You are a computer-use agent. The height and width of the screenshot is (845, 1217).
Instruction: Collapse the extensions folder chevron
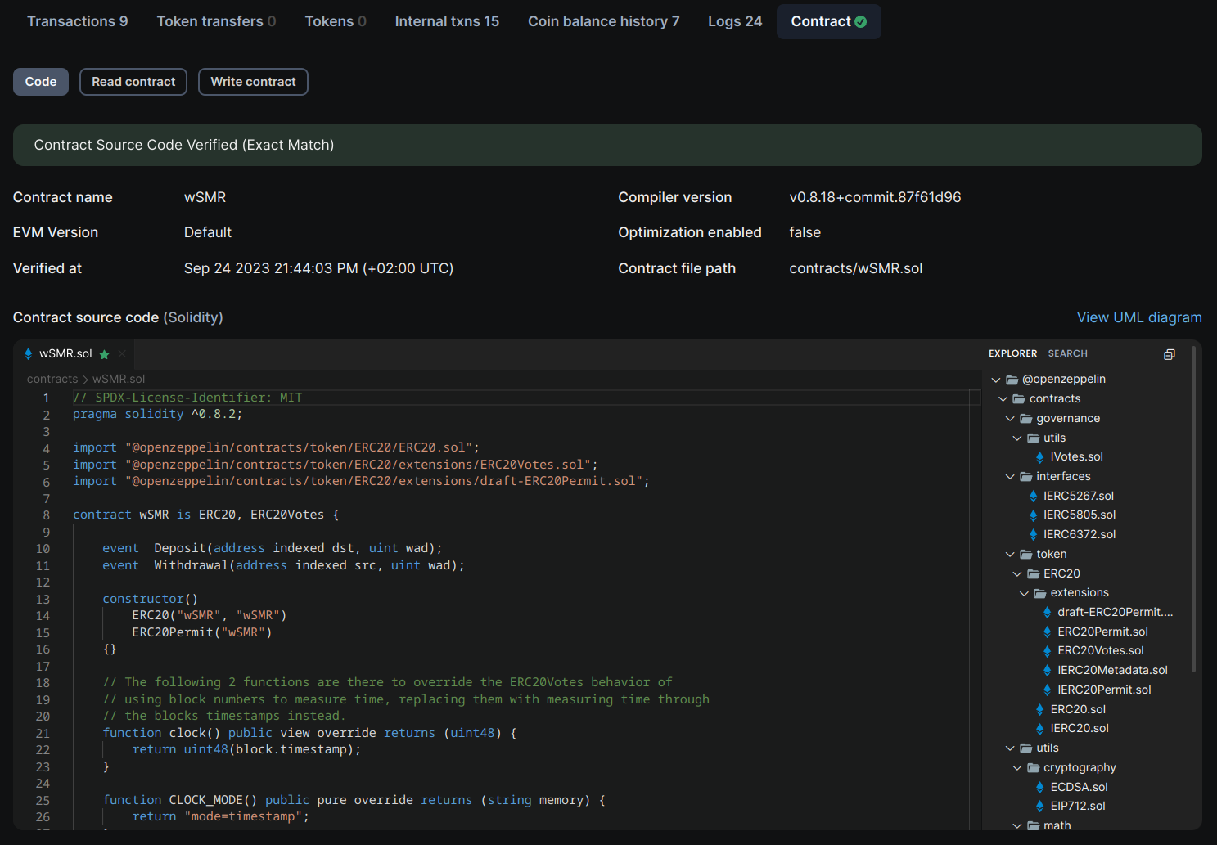pyautogui.click(x=1024, y=593)
